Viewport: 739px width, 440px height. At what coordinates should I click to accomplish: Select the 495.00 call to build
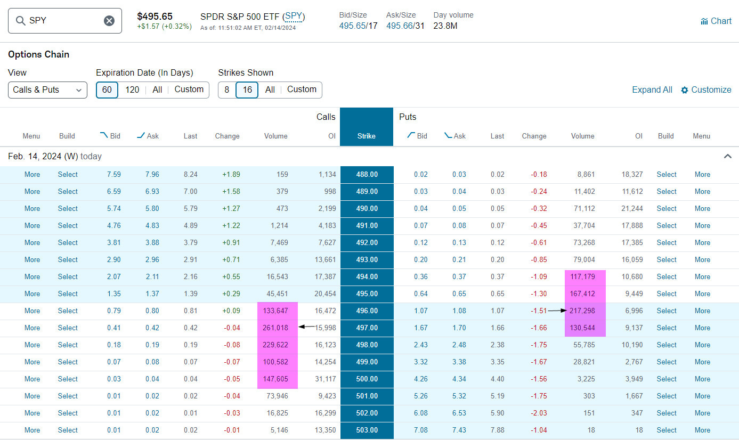(x=68, y=294)
